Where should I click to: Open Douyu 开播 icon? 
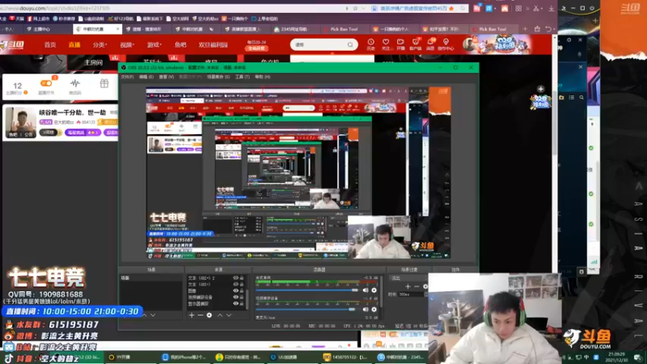400,44
